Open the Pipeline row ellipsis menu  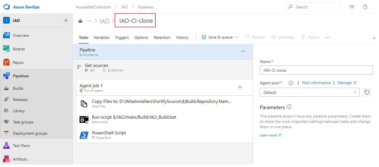coord(243,51)
